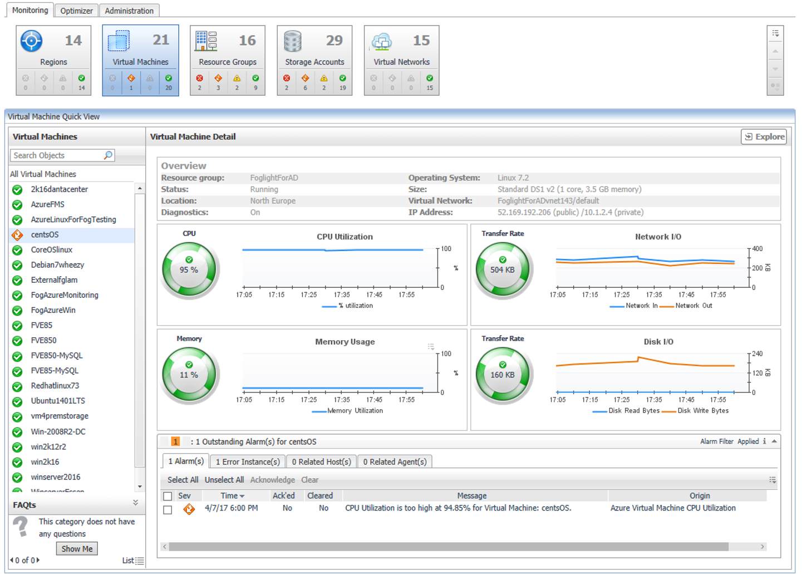Viewport: 802px width, 574px height.
Task: Click the Virtual Networks cloud icon
Action: tap(382, 41)
